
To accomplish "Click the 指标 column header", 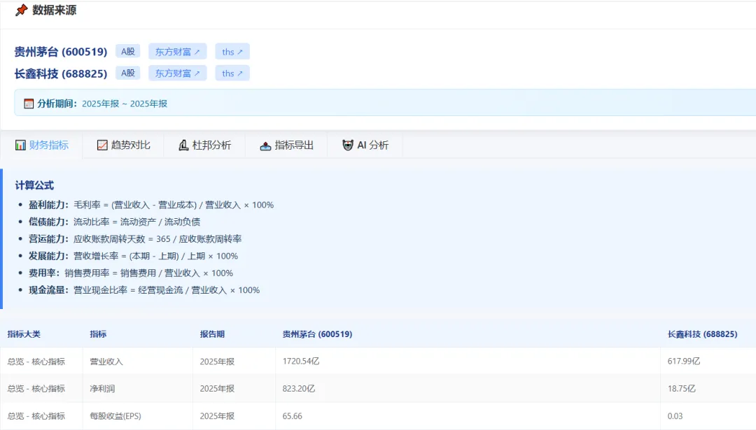I will [x=98, y=334].
